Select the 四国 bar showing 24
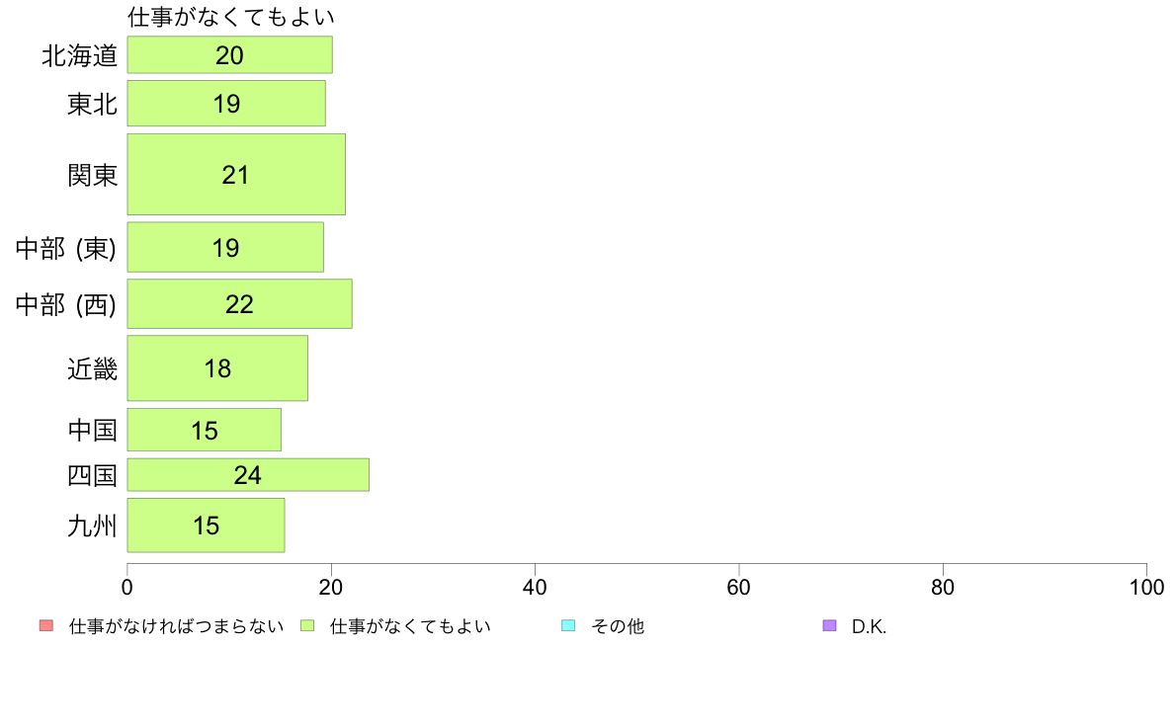The height and width of the screenshot is (727, 1174). click(x=248, y=475)
